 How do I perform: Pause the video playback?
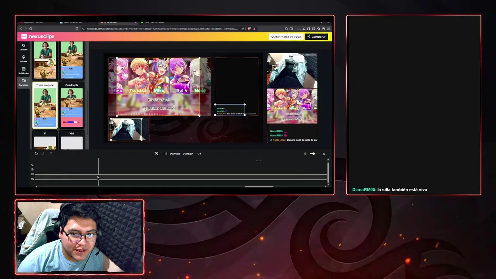click(166, 154)
